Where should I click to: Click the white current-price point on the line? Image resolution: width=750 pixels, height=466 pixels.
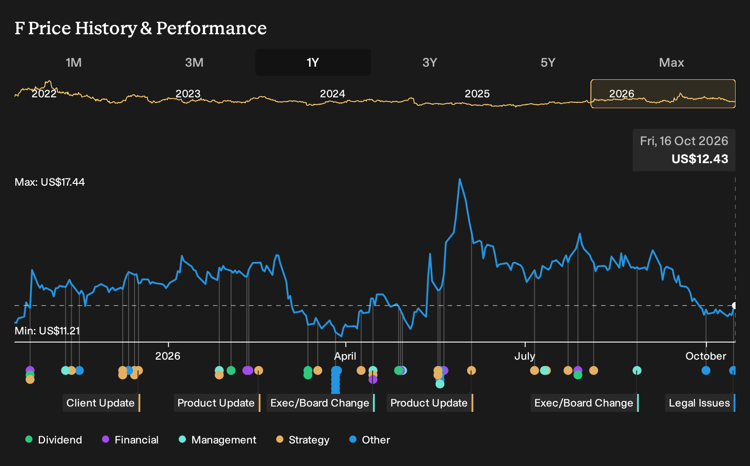pyautogui.click(x=735, y=306)
